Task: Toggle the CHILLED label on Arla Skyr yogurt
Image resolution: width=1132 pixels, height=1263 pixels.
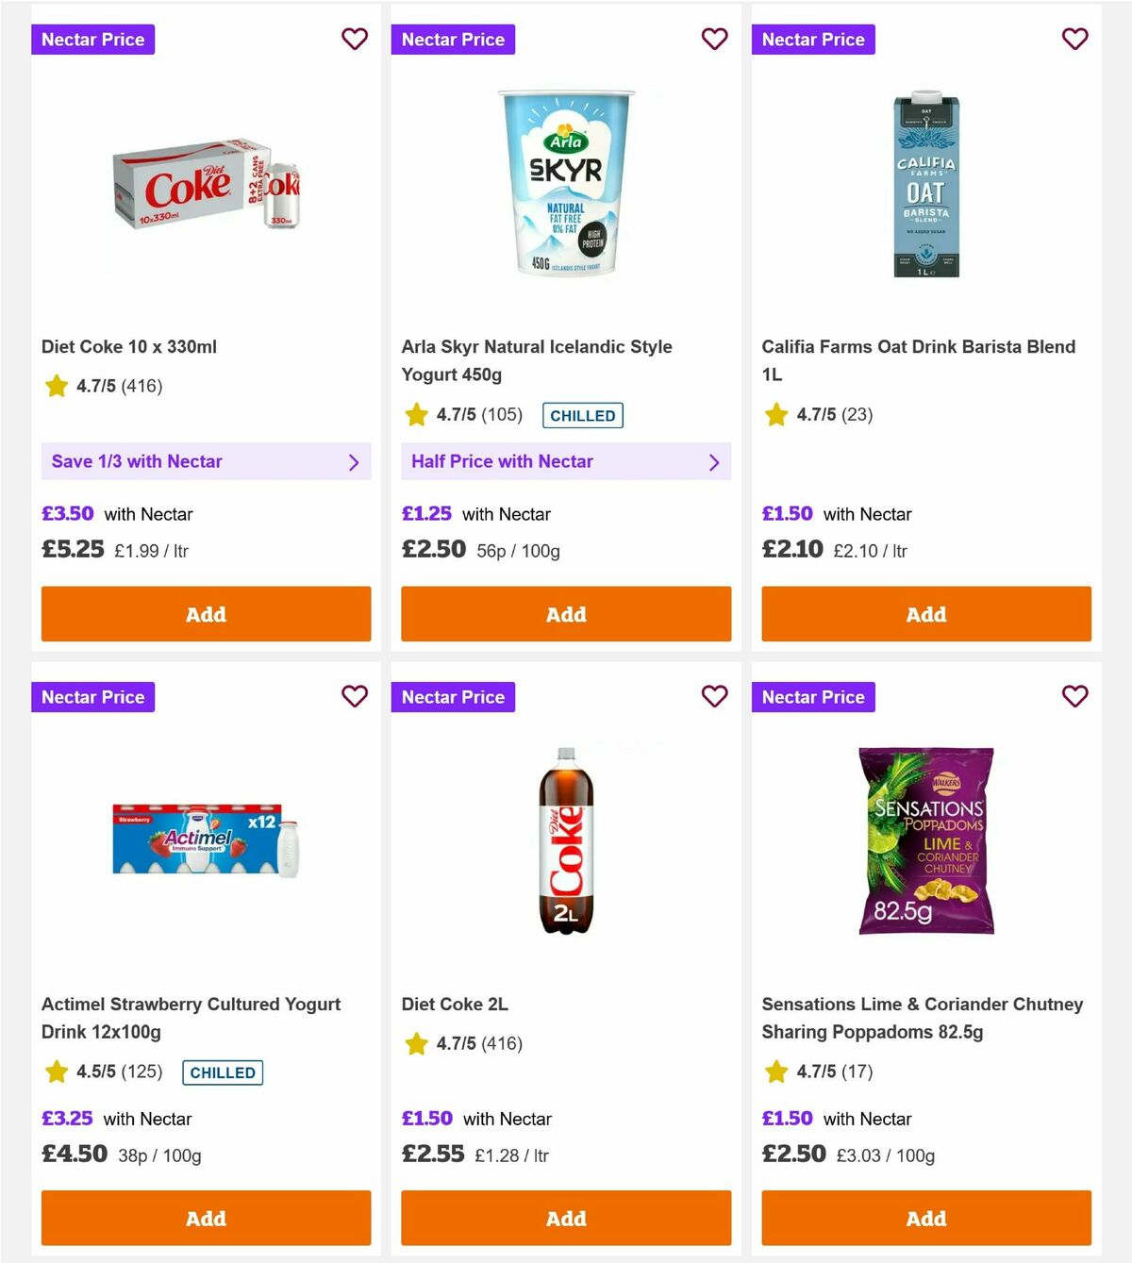Action: (582, 415)
